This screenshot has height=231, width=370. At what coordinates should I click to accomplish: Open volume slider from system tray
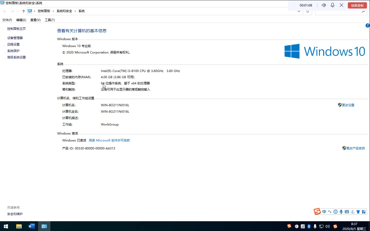coord(327,226)
